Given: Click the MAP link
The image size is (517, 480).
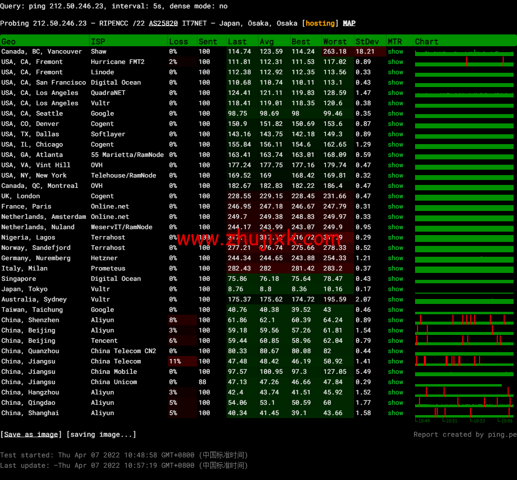Looking at the screenshot, I should 349,23.
